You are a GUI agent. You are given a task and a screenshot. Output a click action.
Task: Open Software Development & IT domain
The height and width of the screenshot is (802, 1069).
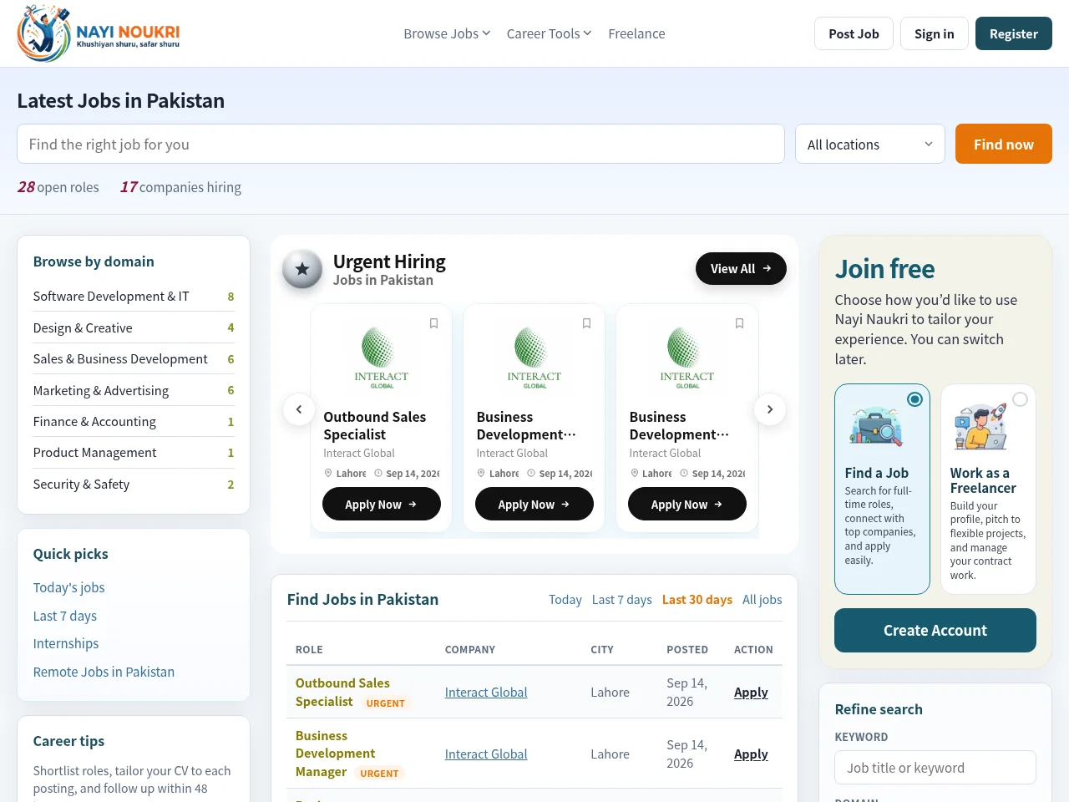(x=134, y=296)
